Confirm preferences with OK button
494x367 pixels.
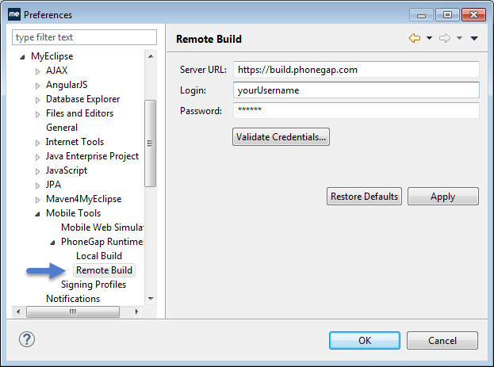[365, 340]
